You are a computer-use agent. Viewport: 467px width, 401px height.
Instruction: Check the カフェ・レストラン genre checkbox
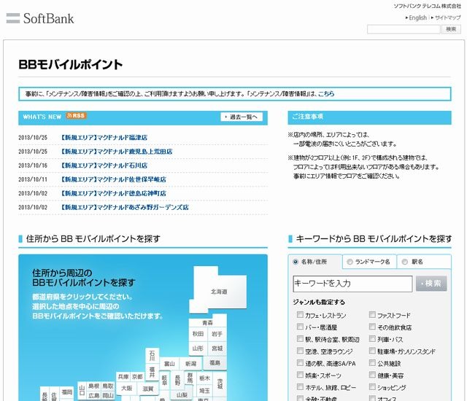pyautogui.click(x=301, y=316)
